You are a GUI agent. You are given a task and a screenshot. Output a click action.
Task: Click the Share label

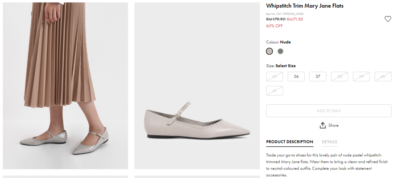click(333, 125)
